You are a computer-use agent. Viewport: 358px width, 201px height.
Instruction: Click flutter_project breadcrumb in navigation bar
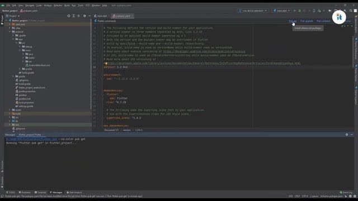10,11
